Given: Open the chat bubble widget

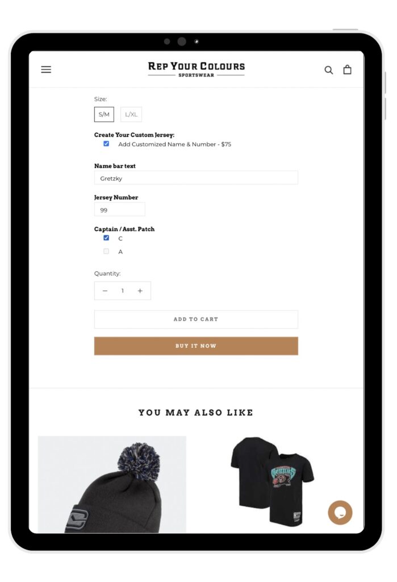Looking at the screenshot, I should [340, 513].
